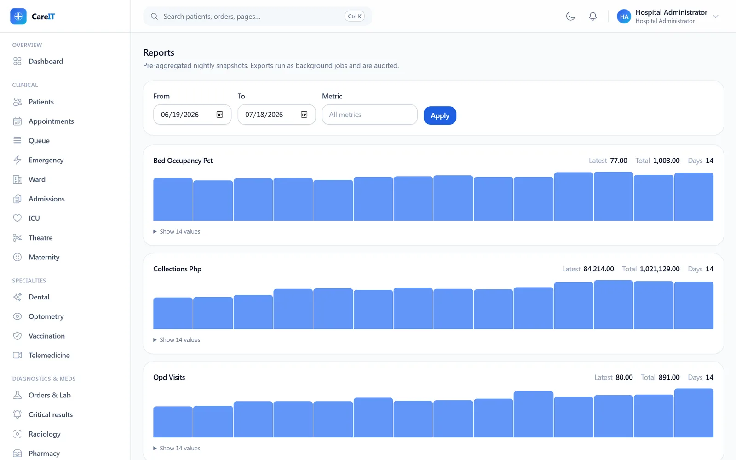The width and height of the screenshot is (736, 460).
Task: Click the CareIT logo icon
Action: (x=18, y=17)
